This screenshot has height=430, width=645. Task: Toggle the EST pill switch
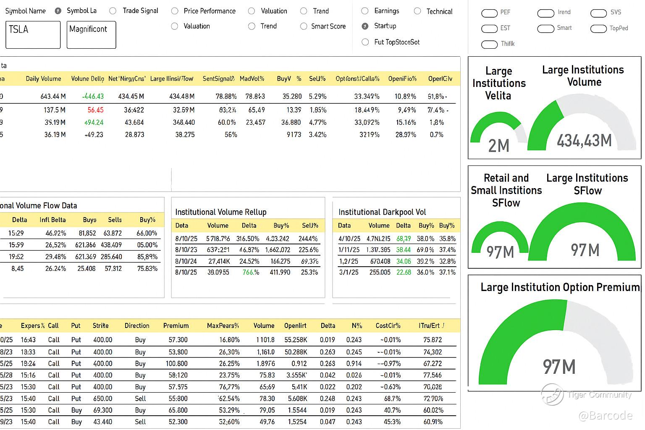(489, 29)
